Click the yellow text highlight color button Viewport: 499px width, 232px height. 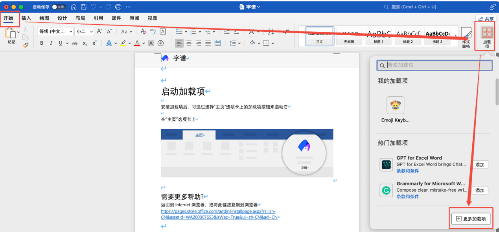click(123, 43)
